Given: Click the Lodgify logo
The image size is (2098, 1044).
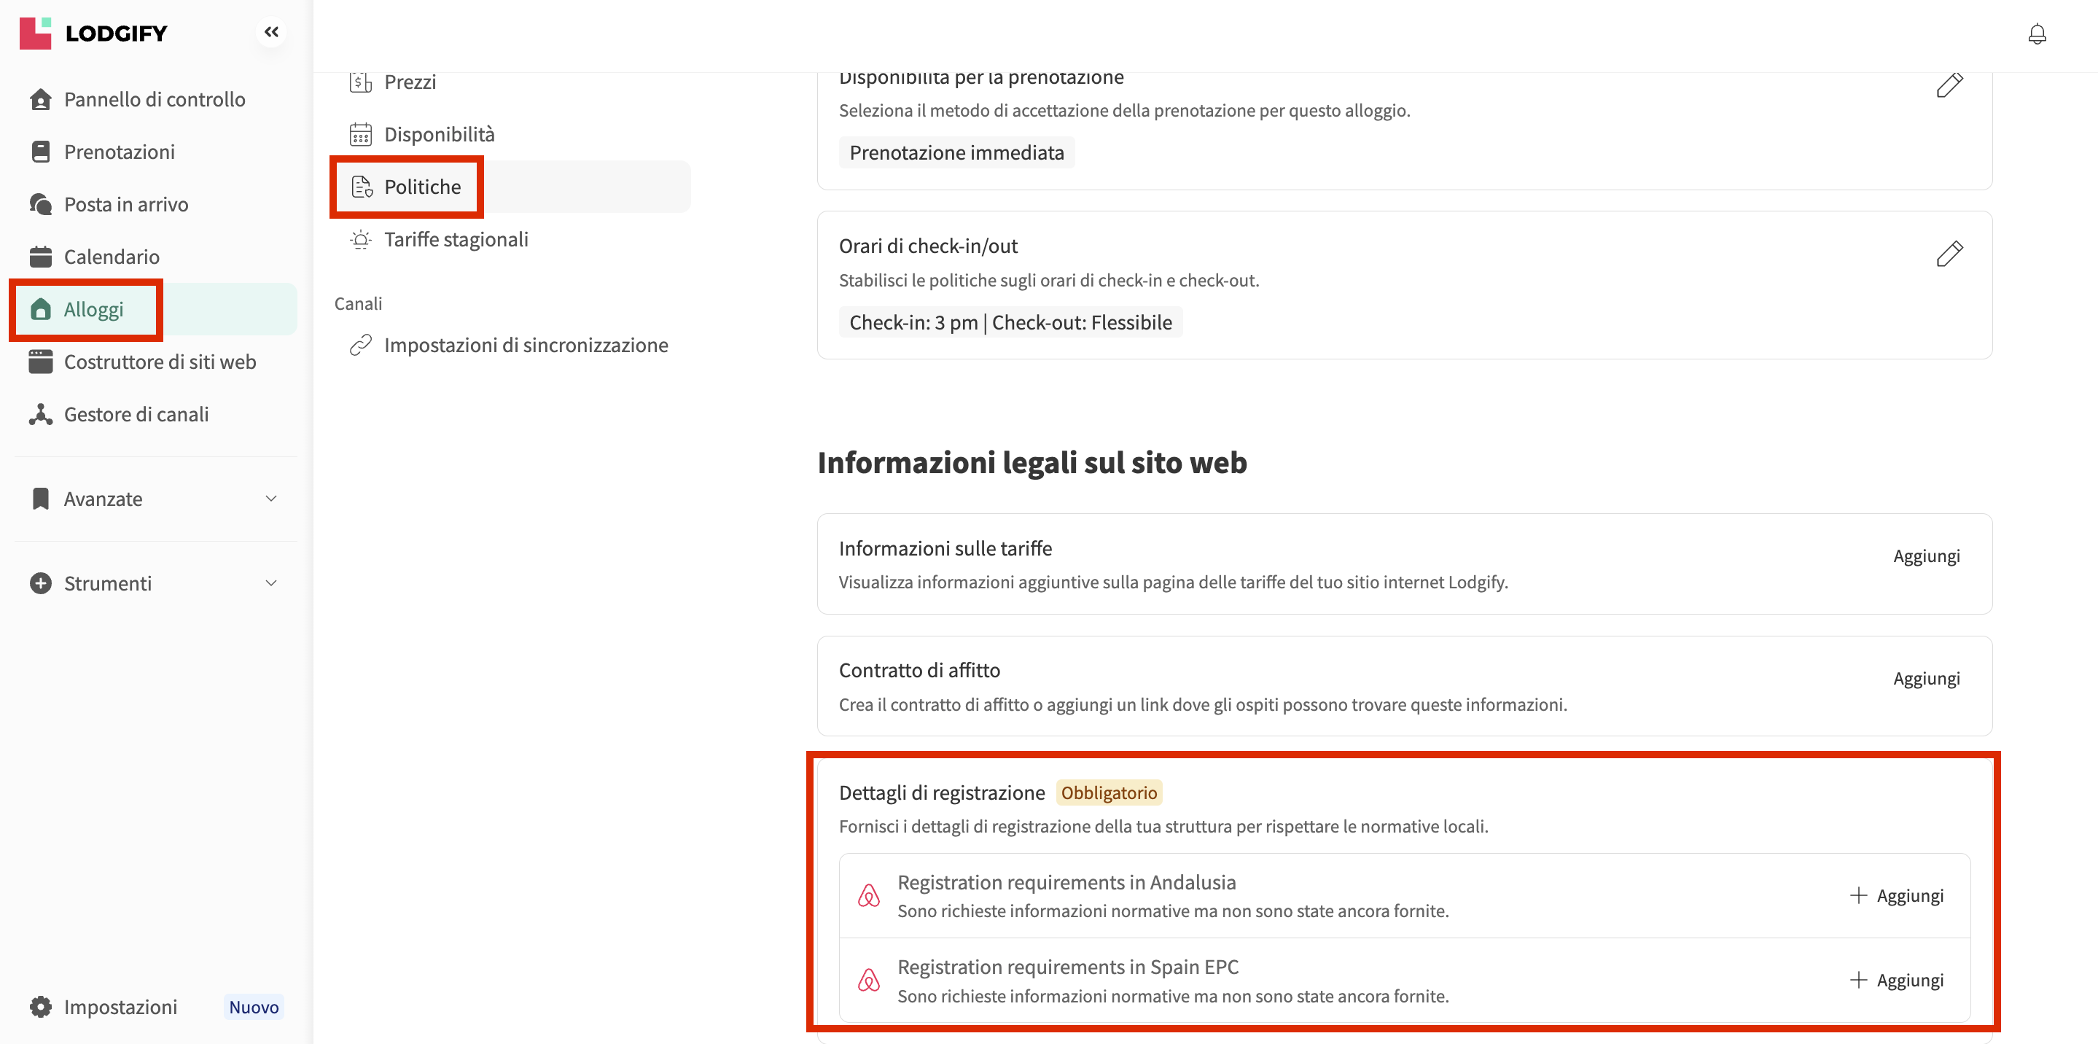Looking at the screenshot, I should coord(93,34).
